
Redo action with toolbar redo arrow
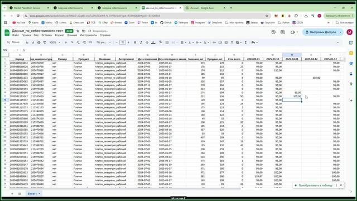click(x=33, y=42)
